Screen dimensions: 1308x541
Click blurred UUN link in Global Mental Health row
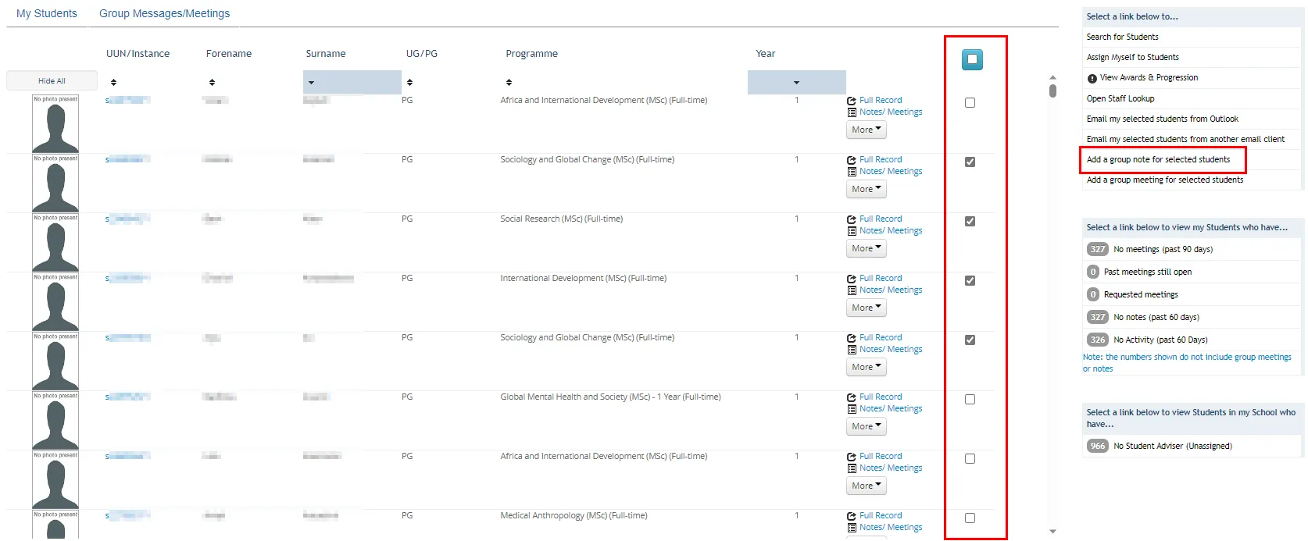click(127, 397)
